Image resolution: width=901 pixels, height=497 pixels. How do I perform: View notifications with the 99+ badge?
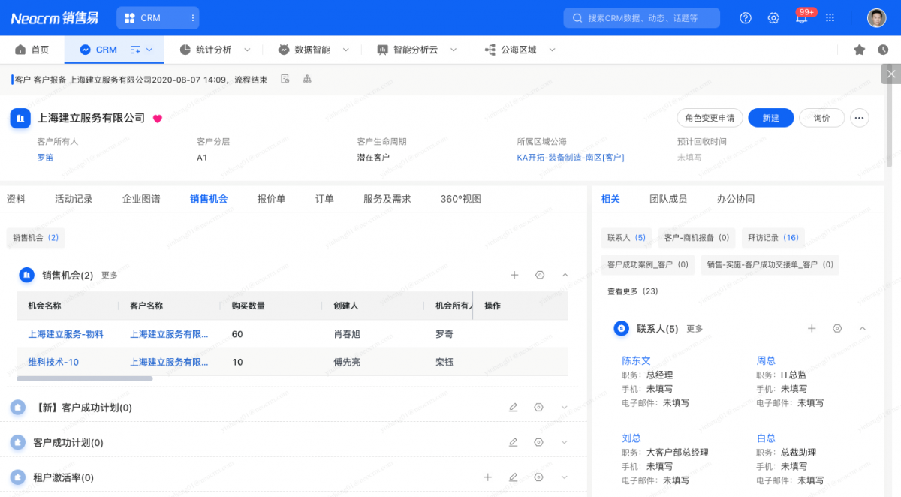[801, 17]
